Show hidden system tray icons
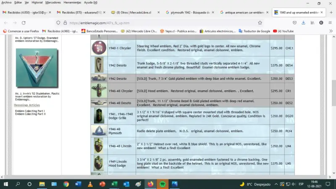336x189 pixels. [276, 184]
